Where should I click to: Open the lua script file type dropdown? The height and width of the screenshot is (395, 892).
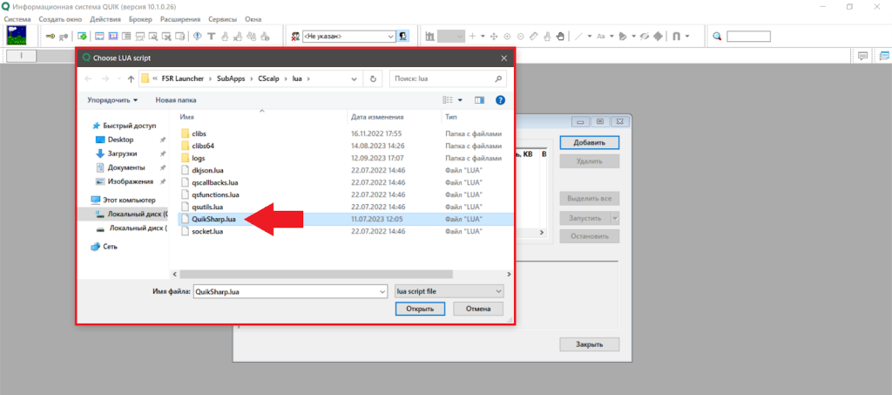click(x=449, y=291)
